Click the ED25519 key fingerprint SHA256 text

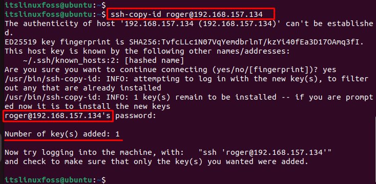click(x=184, y=42)
